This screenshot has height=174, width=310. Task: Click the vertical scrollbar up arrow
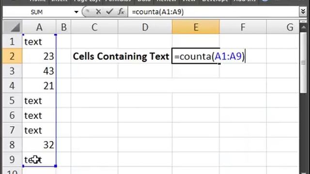pyautogui.click(x=303, y=27)
